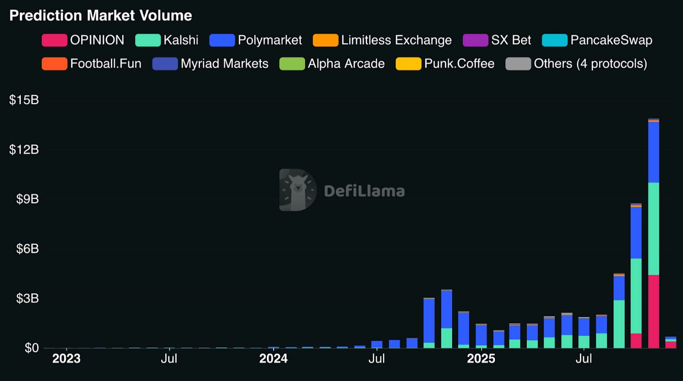
Task: Click the Alpha Arcade green swatch
Action: 292,64
